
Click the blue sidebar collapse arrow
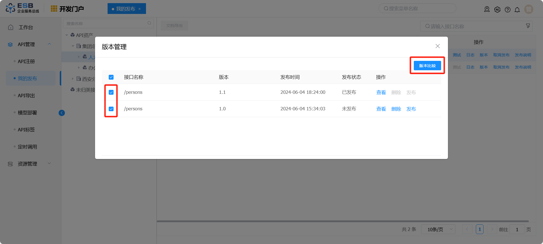click(62, 113)
